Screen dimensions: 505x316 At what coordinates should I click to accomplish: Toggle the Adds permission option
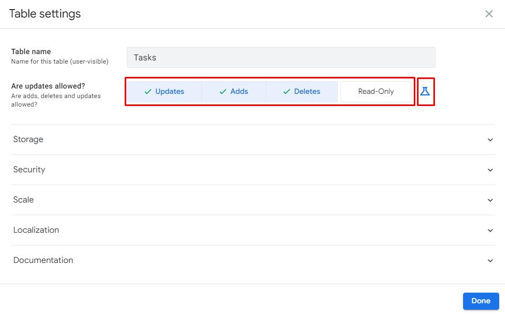pos(233,91)
